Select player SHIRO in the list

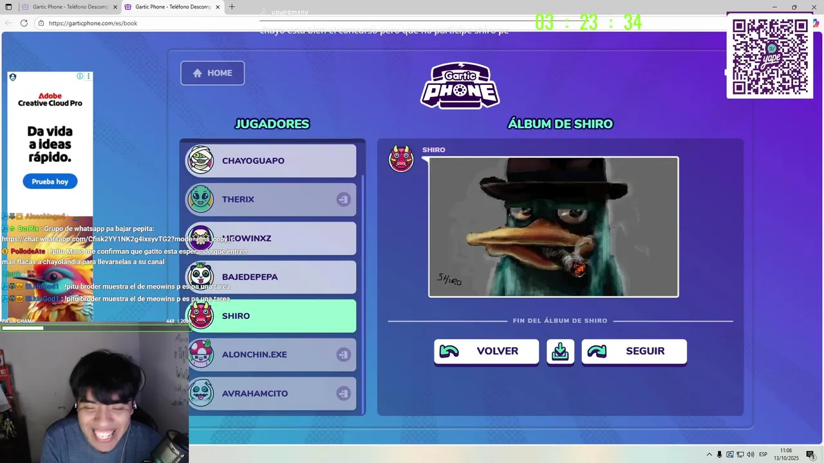pyautogui.click(x=270, y=316)
